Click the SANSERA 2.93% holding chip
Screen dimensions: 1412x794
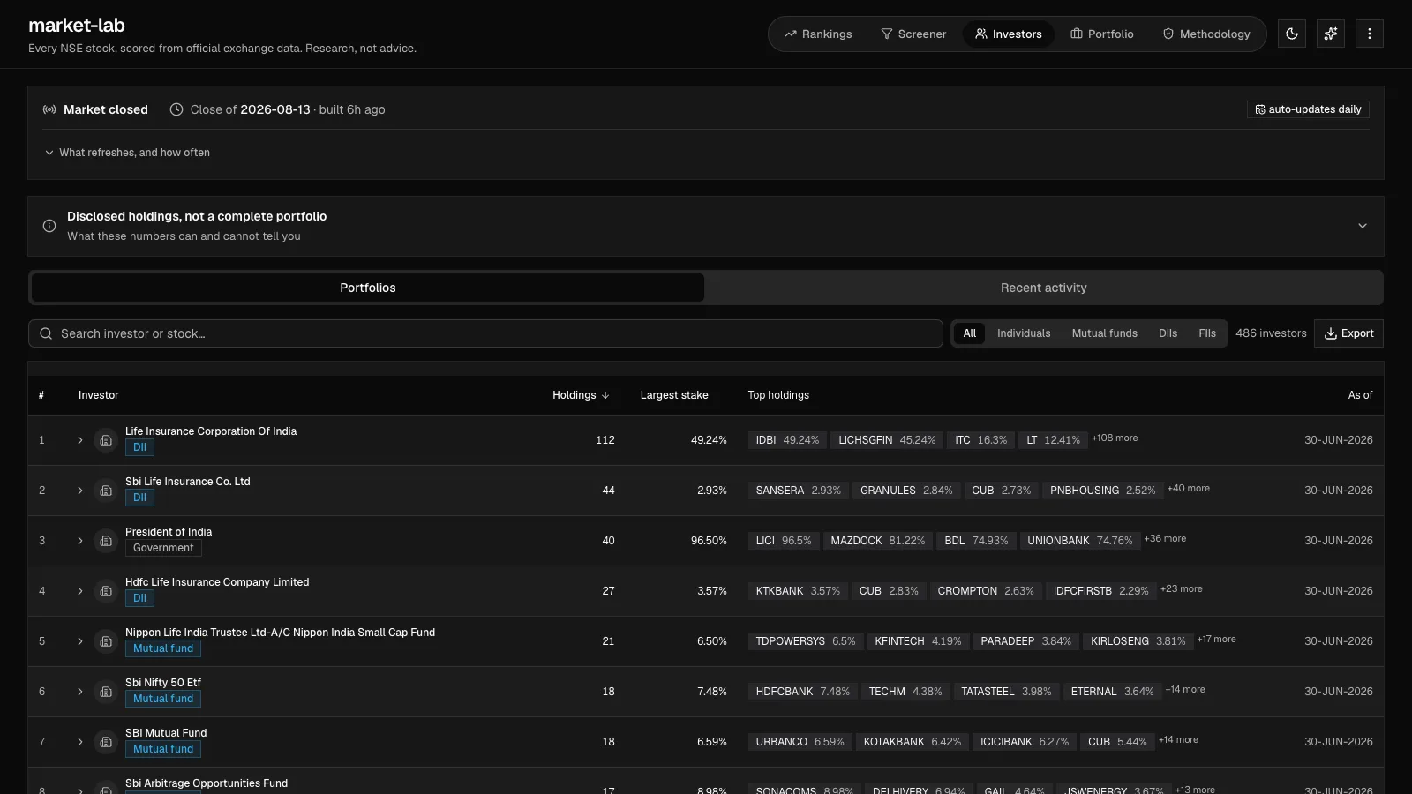pos(799,491)
